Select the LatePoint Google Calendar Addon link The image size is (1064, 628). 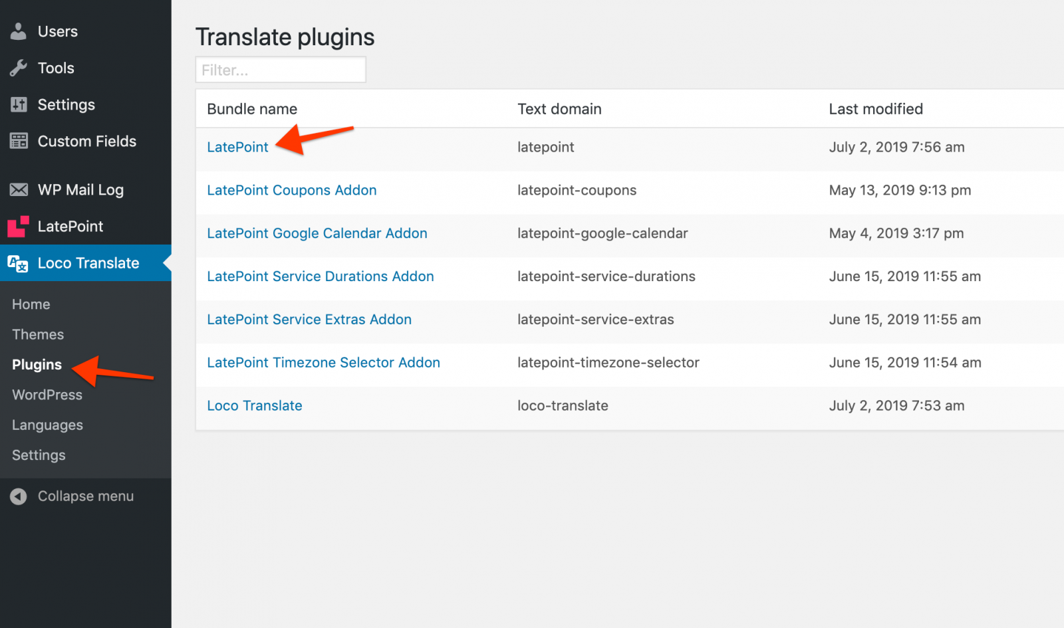[317, 233]
